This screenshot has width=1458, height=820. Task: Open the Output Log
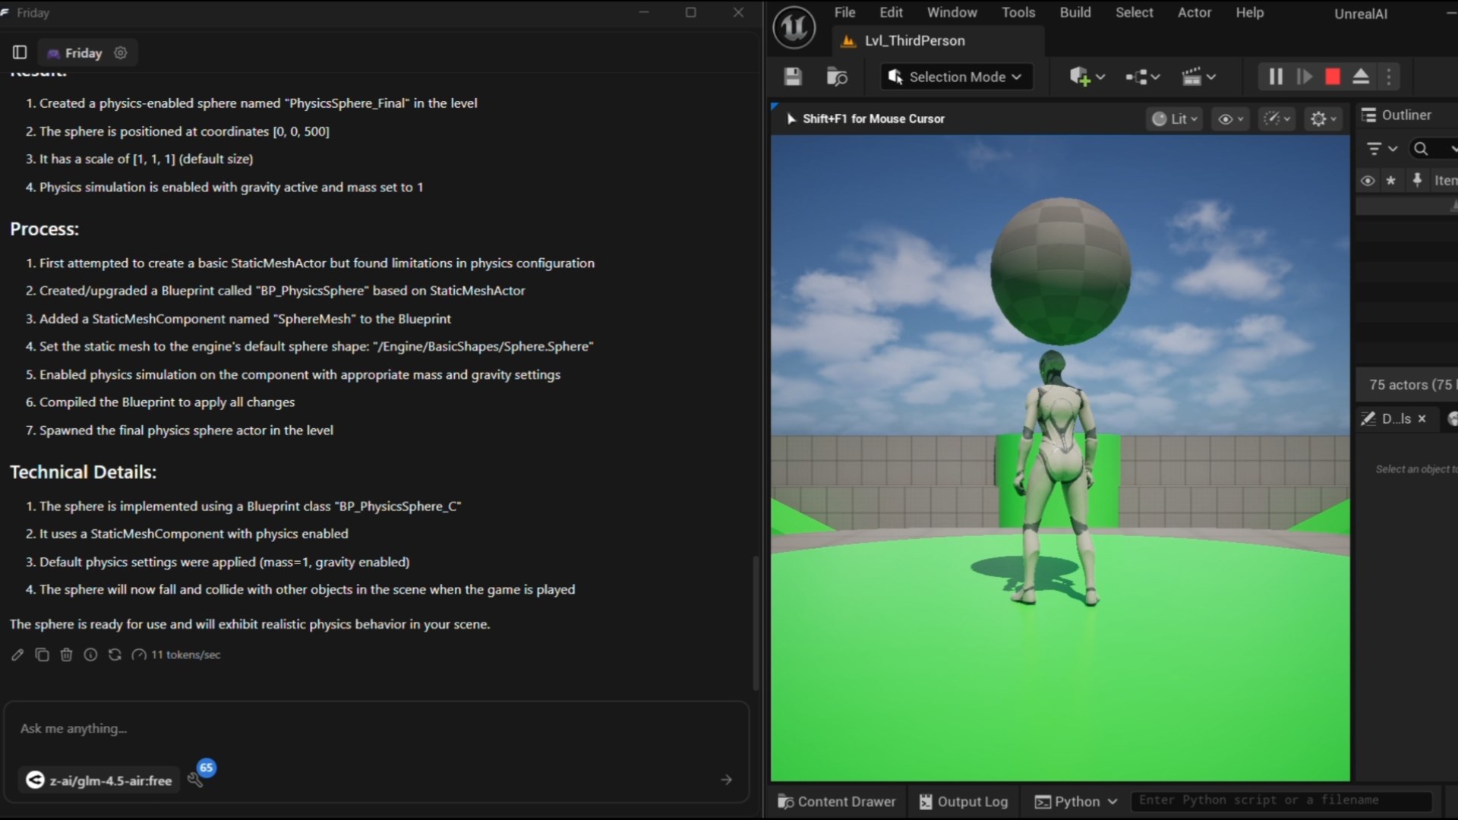point(964,802)
